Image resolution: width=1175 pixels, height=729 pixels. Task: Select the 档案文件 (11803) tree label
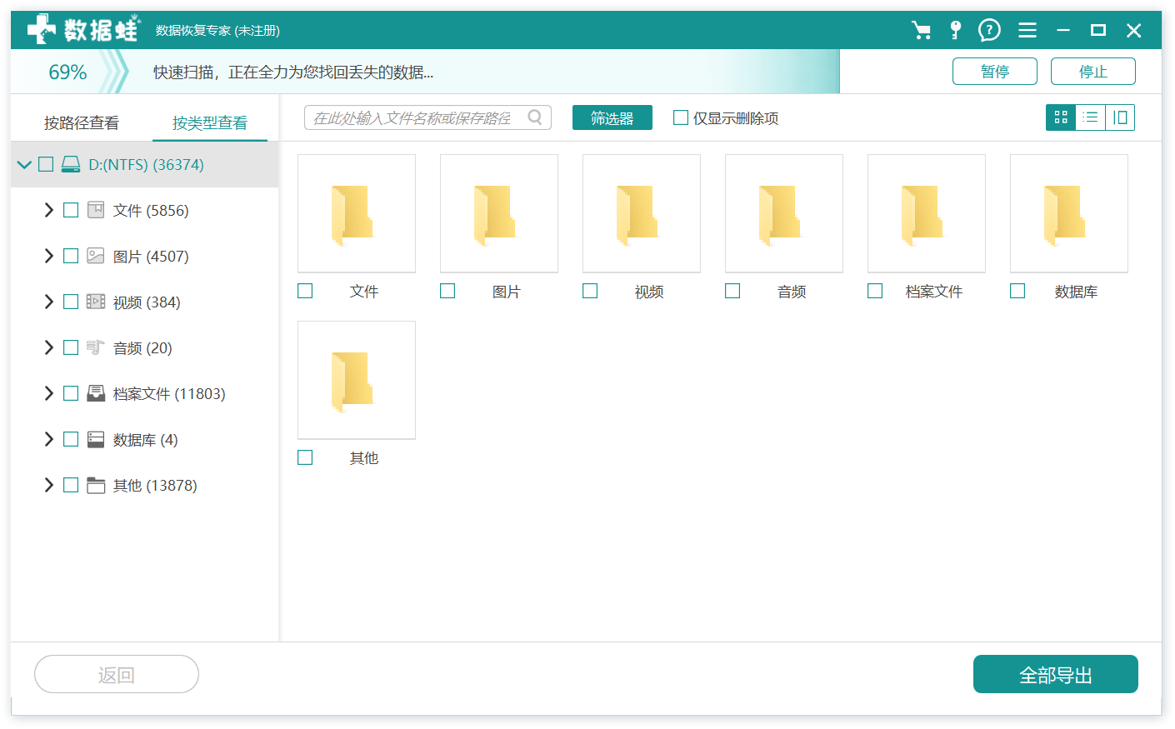click(169, 393)
